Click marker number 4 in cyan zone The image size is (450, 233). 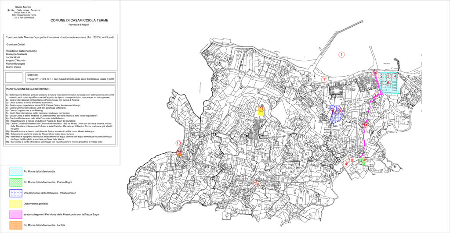395,76
